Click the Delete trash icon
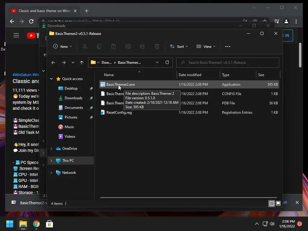Viewport: 308px width, 231px height. pos(157,47)
